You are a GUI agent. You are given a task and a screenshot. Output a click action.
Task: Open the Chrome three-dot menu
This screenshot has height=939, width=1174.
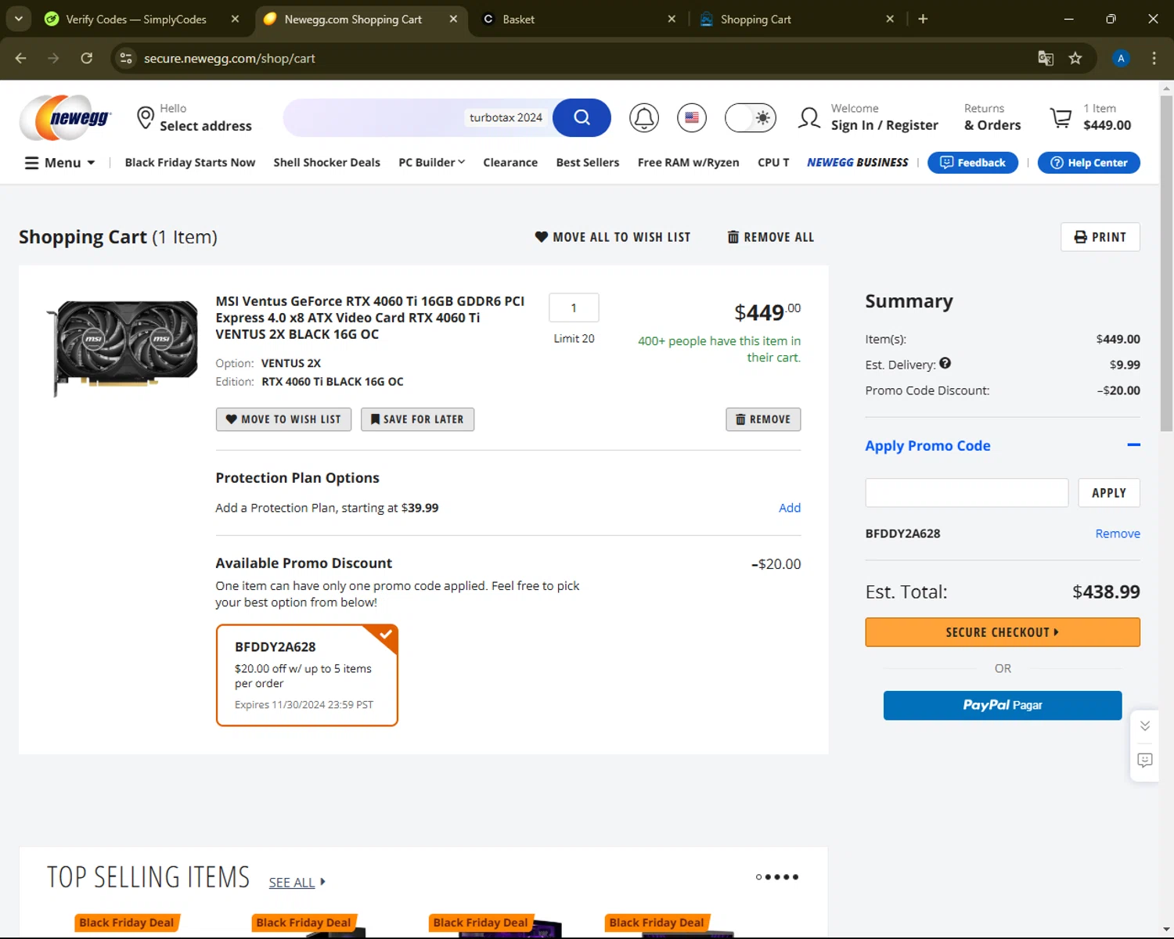coord(1154,58)
